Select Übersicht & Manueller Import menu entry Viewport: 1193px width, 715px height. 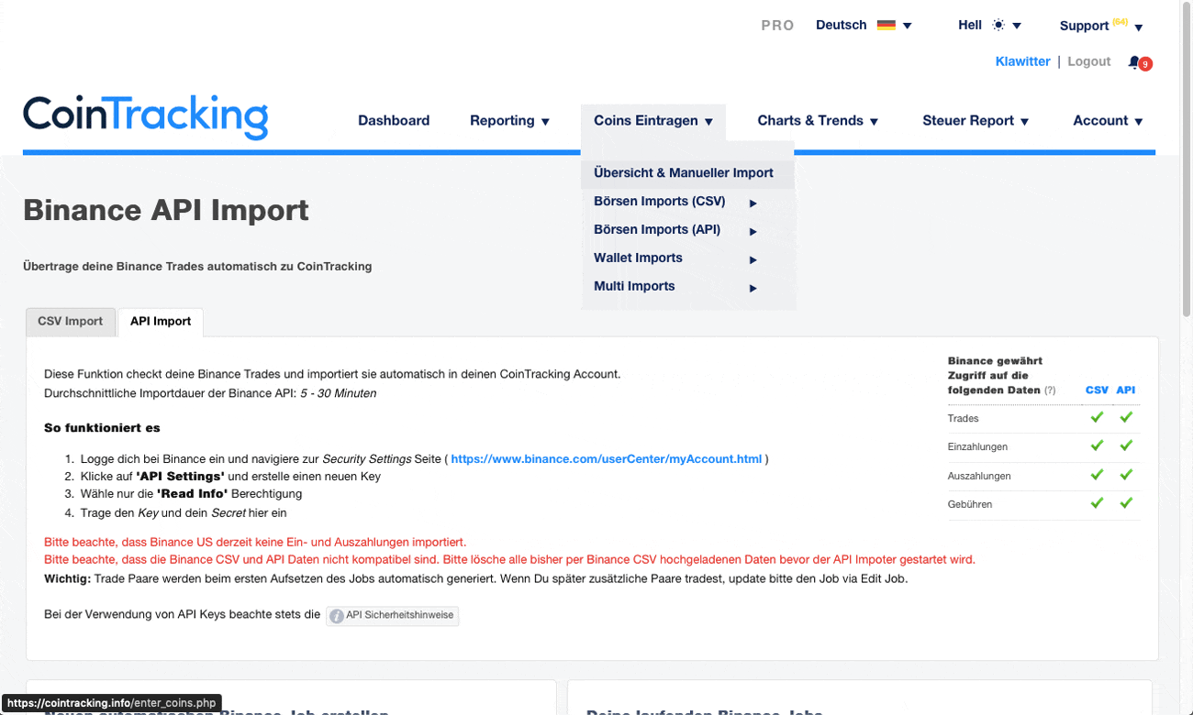[683, 172]
